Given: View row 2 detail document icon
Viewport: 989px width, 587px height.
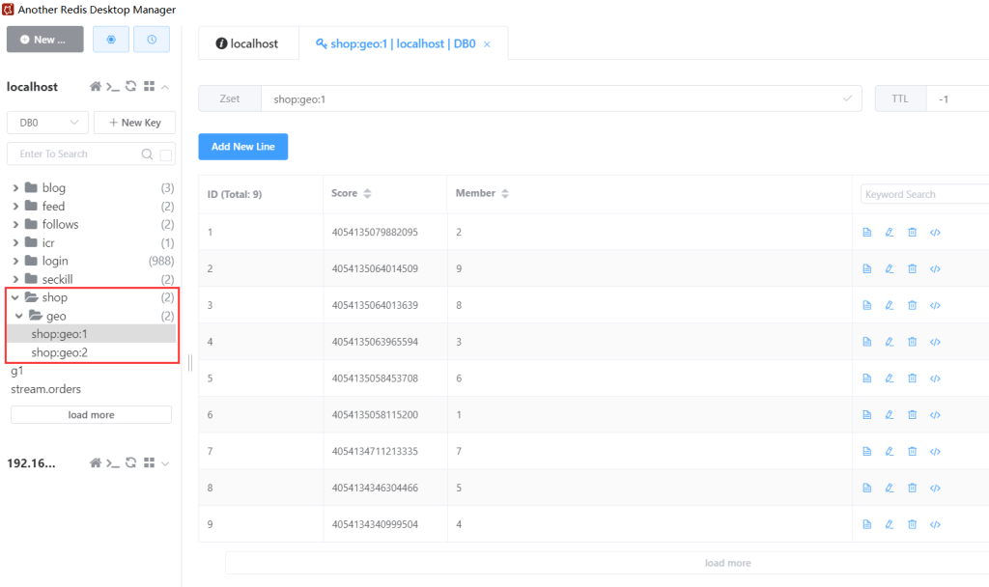Looking at the screenshot, I should click(866, 268).
